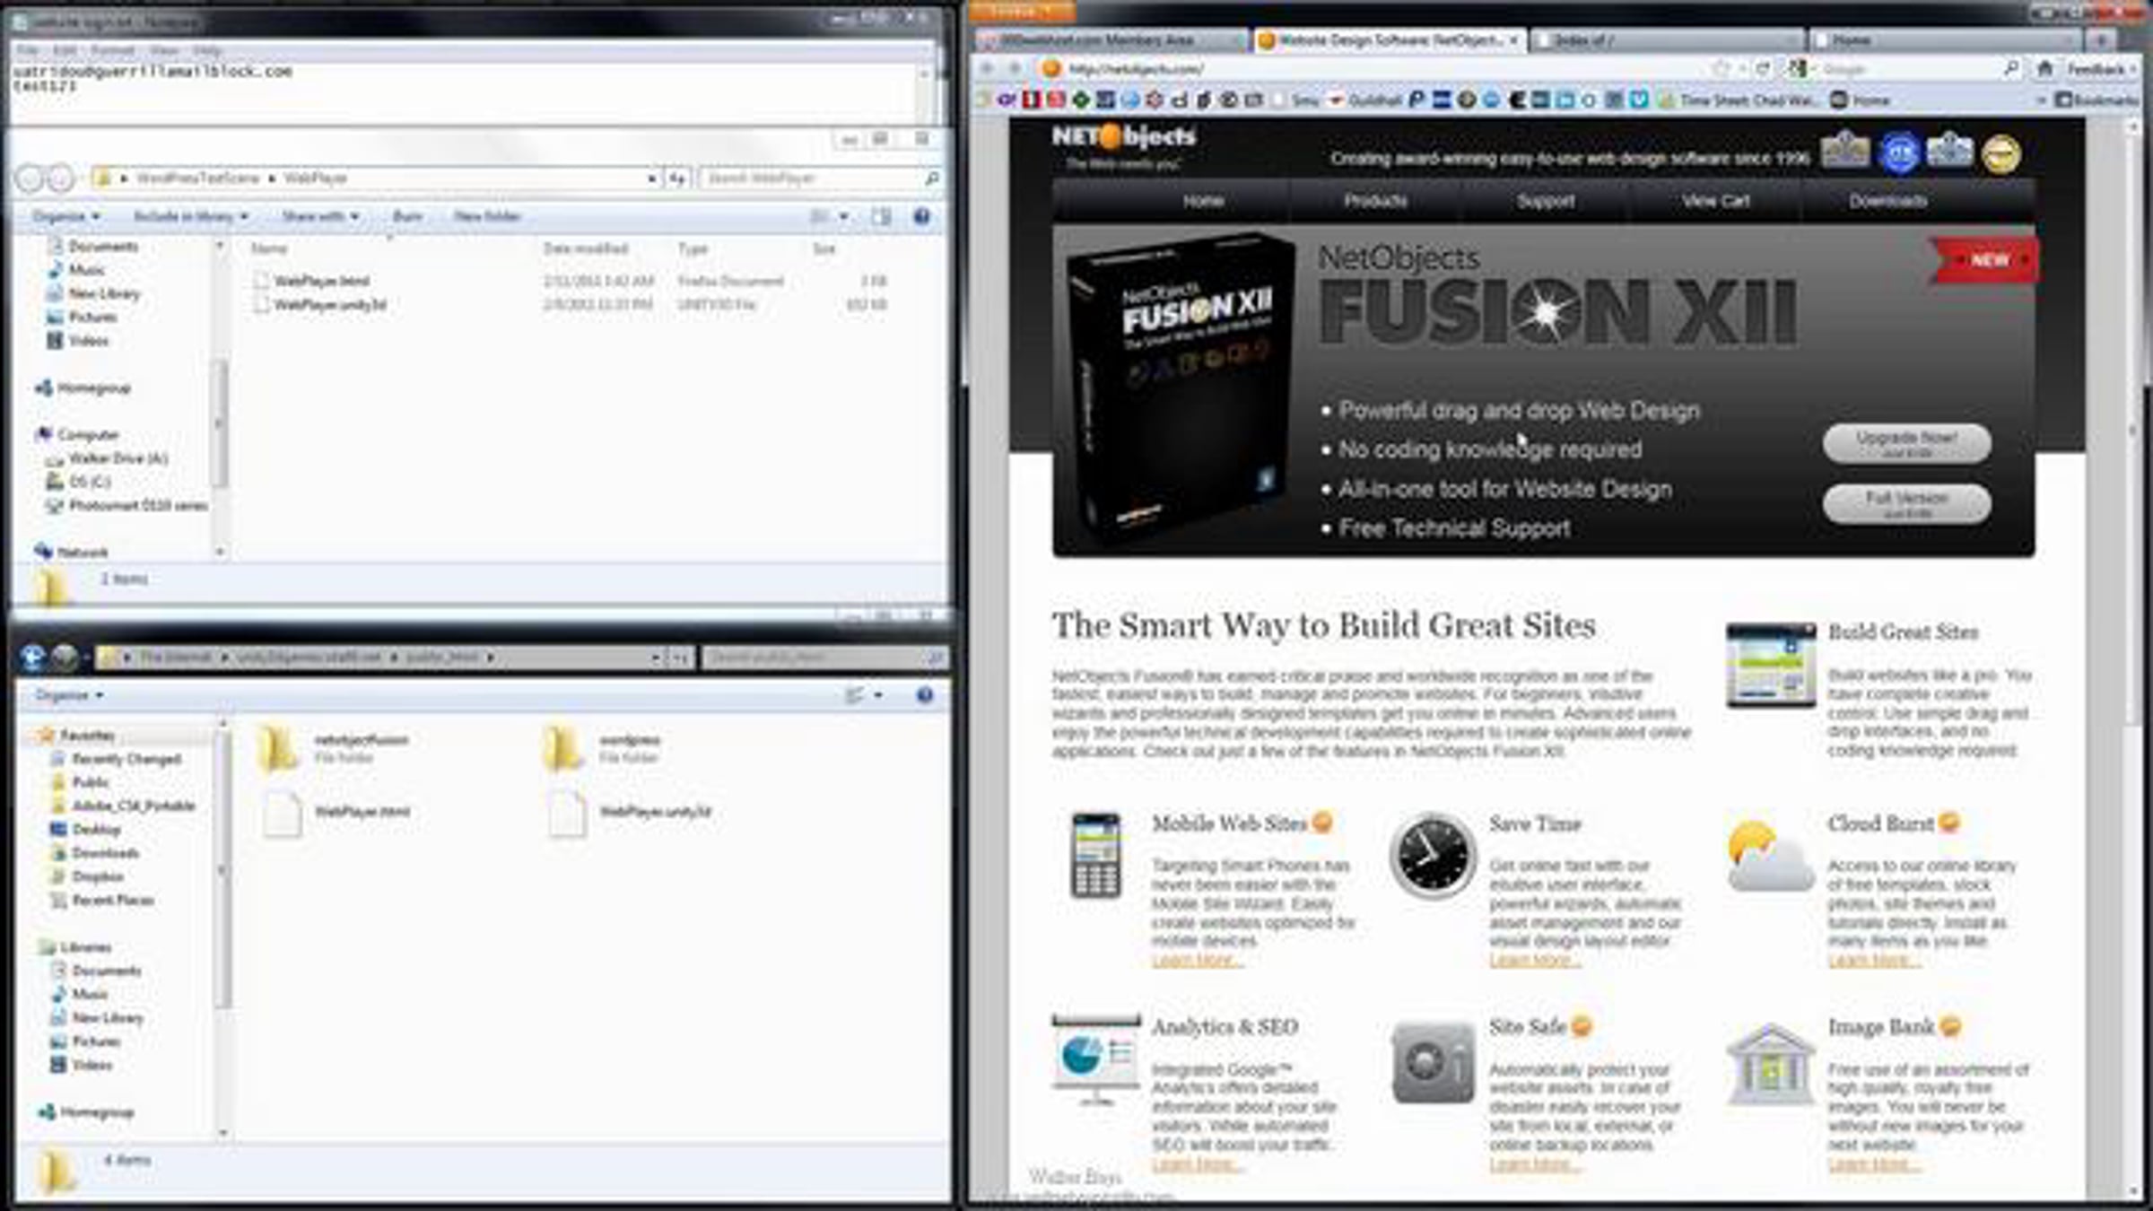Go back in the public_html Explorer window
2153x1211 pixels.
[x=32, y=658]
